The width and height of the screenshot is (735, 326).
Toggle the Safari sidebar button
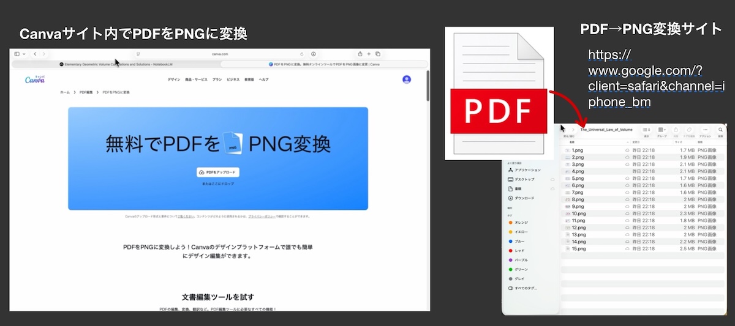(17, 54)
